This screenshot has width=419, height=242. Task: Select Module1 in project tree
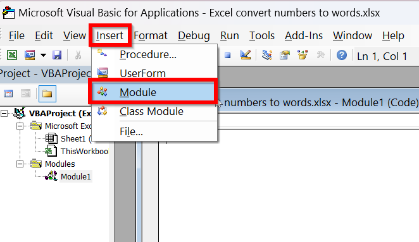click(x=75, y=177)
